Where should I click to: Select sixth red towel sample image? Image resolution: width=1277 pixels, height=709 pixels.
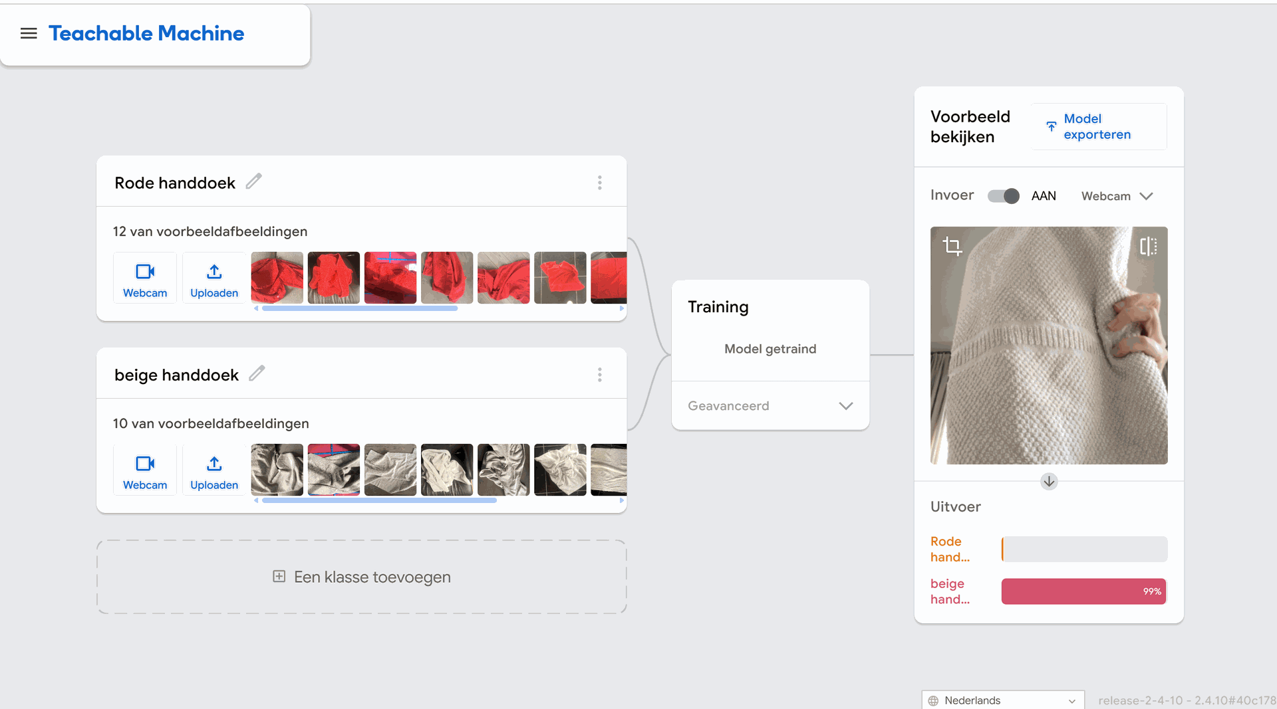pyautogui.click(x=560, y=278)
